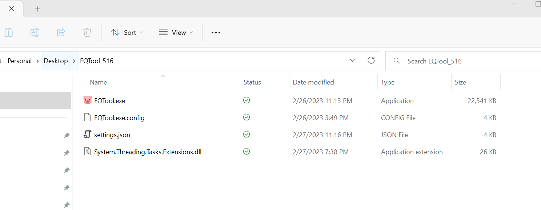The width and height of the screenshot is (541, 210).
Task: Click the Application extension type cell
Action: 412,152
